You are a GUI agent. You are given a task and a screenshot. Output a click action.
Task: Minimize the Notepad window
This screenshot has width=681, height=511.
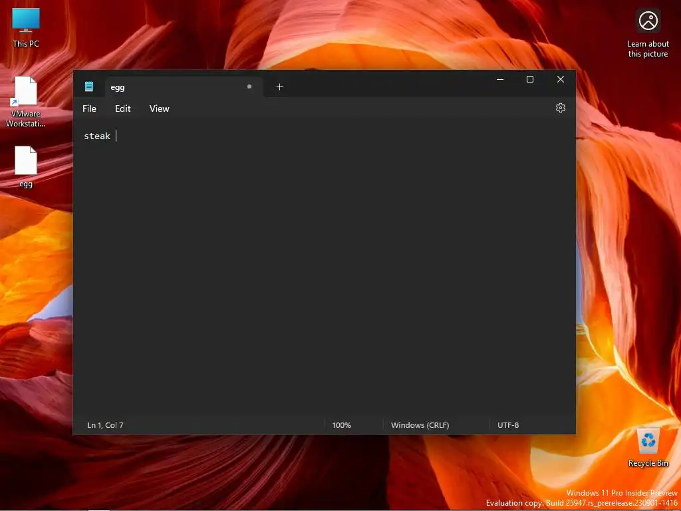500,79
